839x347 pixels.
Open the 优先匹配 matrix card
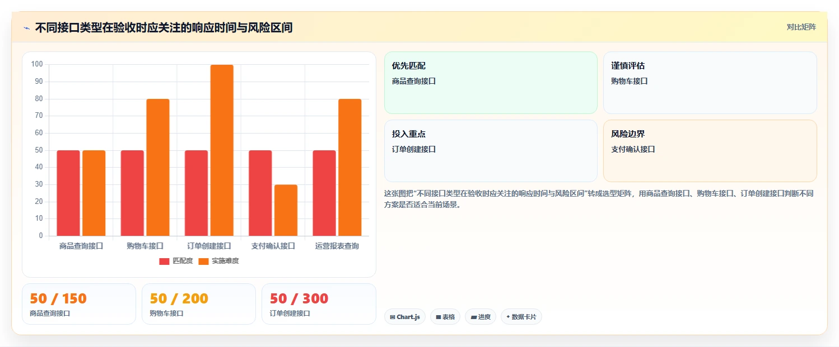click(491, 83)
